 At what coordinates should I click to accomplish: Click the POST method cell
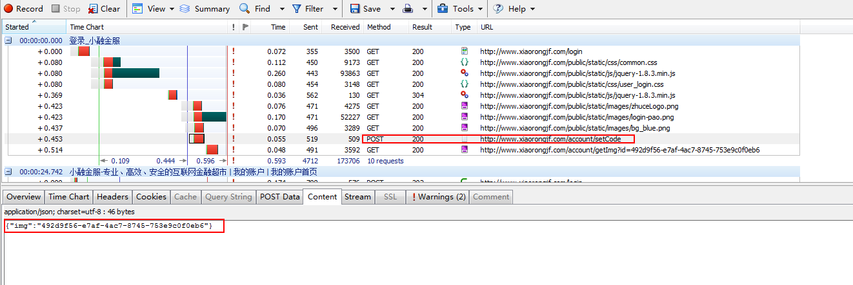point(375,139)
